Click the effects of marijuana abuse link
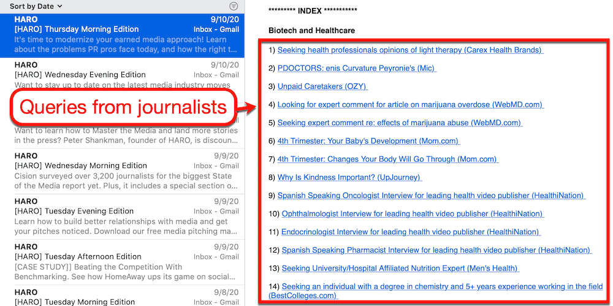The height and width of the screenshot is (306, 613). [399, 123]
